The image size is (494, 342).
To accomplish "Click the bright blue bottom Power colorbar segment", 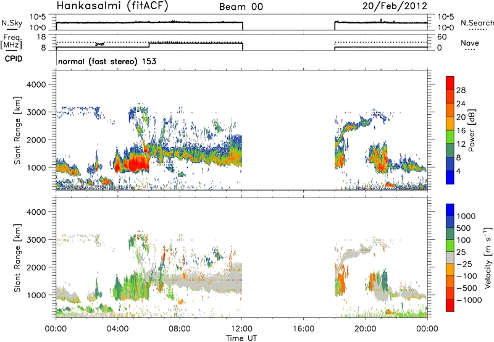I will point(450,177).
